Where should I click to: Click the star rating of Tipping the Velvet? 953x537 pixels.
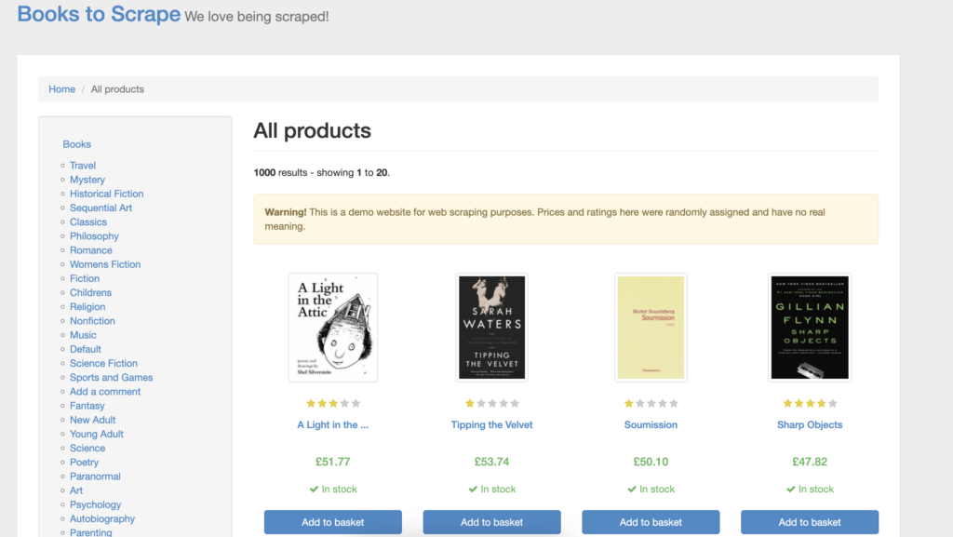coord(491,403)
